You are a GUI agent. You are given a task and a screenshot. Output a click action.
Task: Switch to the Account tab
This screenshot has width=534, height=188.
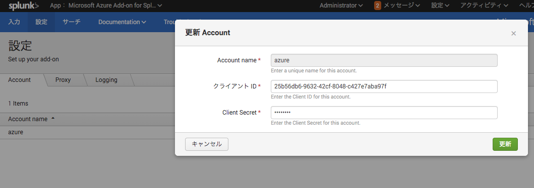[x=19, y=80]
